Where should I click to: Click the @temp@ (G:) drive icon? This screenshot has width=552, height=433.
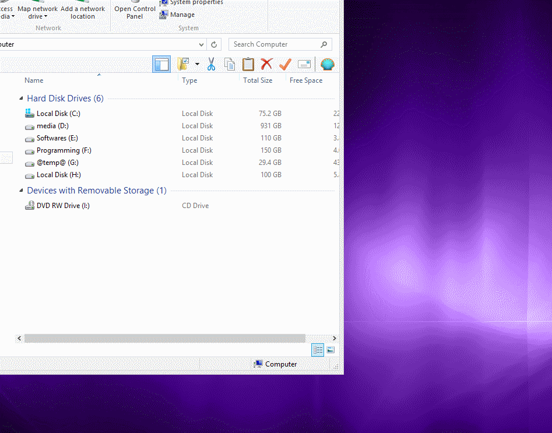pos(30,163)
